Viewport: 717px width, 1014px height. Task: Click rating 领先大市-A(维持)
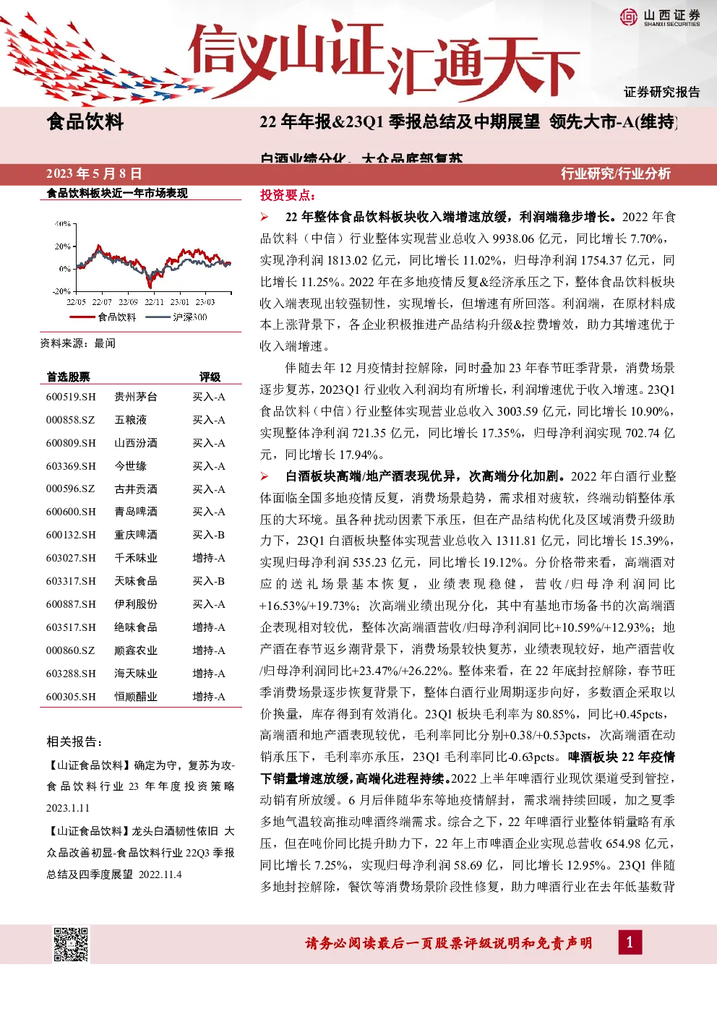pos(613,121)
